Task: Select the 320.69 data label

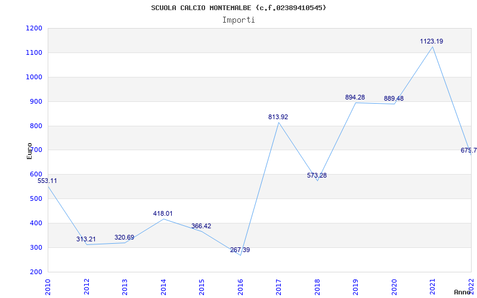Action: click(125, 237)
